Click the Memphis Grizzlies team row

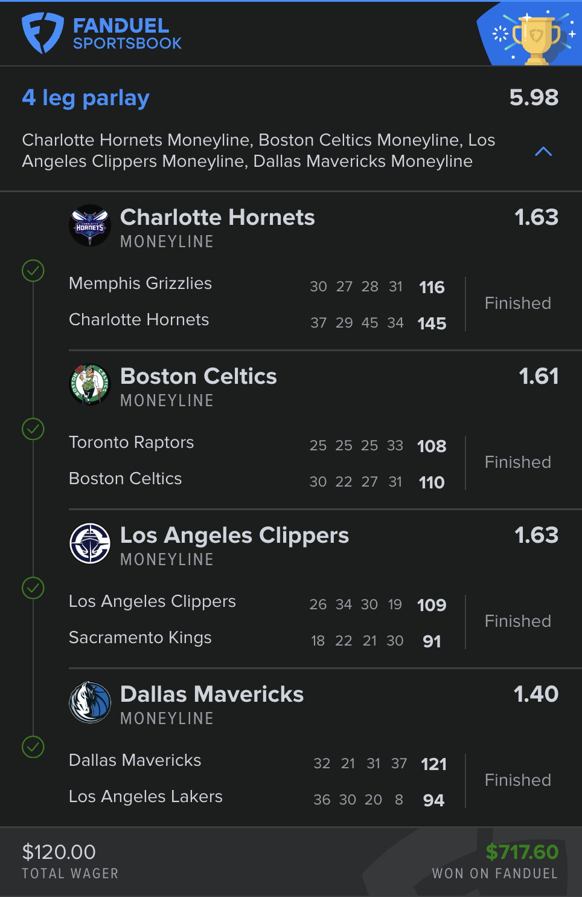pos(140,283)
